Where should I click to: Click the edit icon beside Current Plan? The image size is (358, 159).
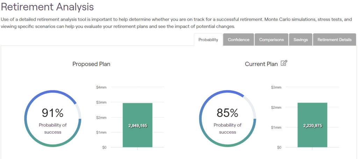pyautogui.click(x=284, y=63)
